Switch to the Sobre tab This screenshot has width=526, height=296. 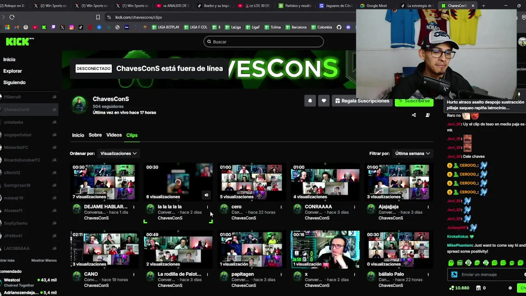pyautogui.click(x=95, y=135)
